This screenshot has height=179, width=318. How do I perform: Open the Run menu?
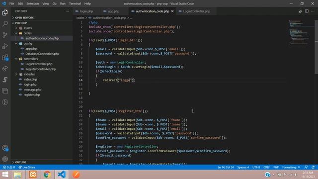pyautogui.click(x=63, y=3)
